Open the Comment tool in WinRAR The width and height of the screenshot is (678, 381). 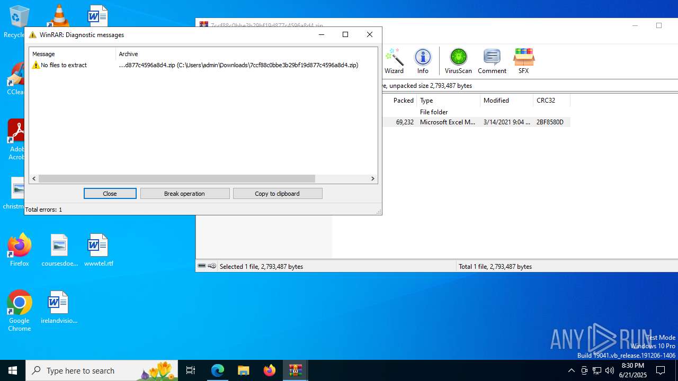(492, 61)
